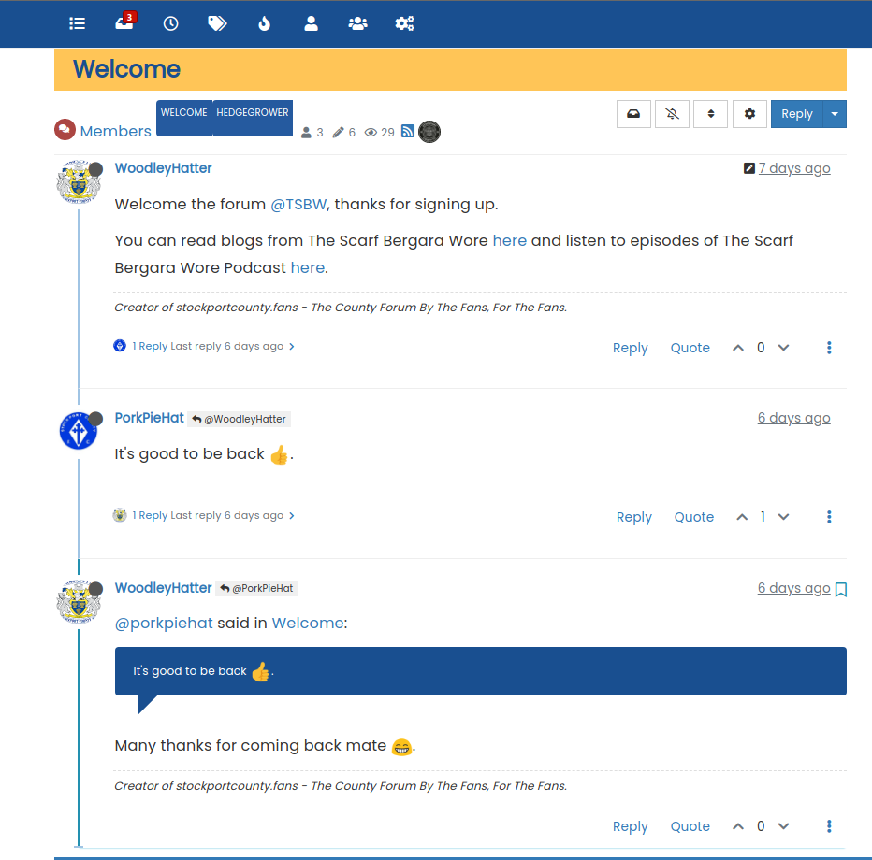Open PorkPieHat's avatar thumbnail
Screen dimensions: 872x860
(79, 430)
